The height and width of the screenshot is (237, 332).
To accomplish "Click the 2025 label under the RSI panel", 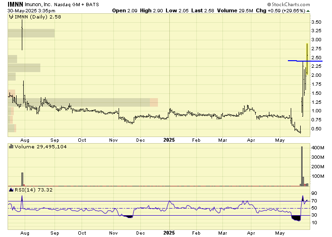I will (169, 233).
